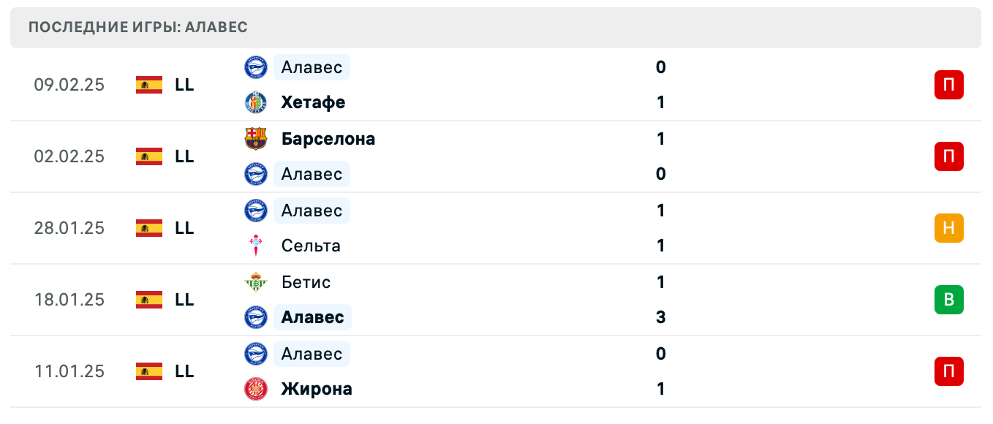Image resolution: width=993 pixels, height=424 pixels.
Task: Click the Spain flag icon in the 11.01.25 row
Action: tap(148, 371)
